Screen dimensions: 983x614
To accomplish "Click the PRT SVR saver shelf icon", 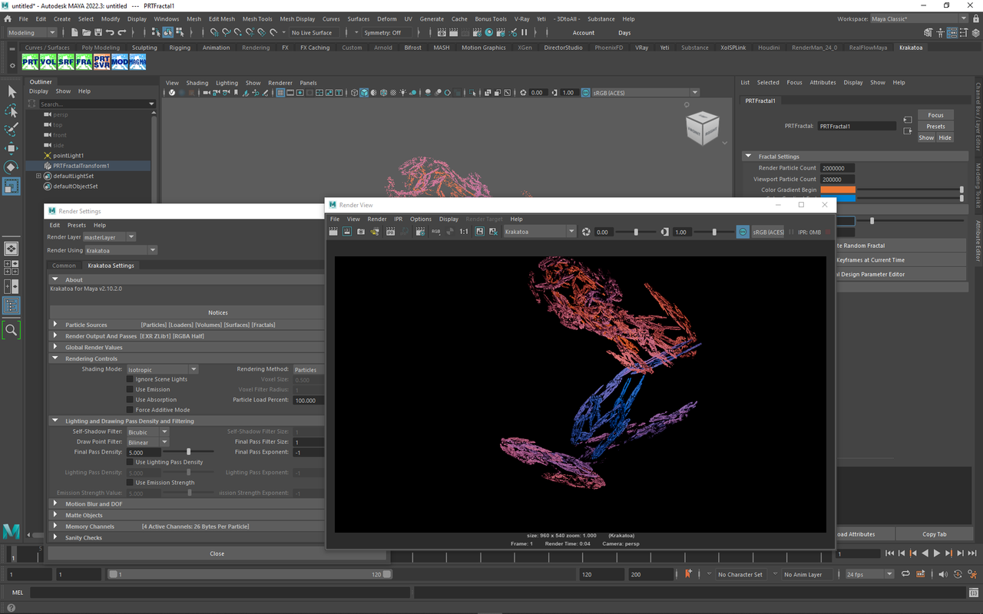I will click(x=101, y=62).
